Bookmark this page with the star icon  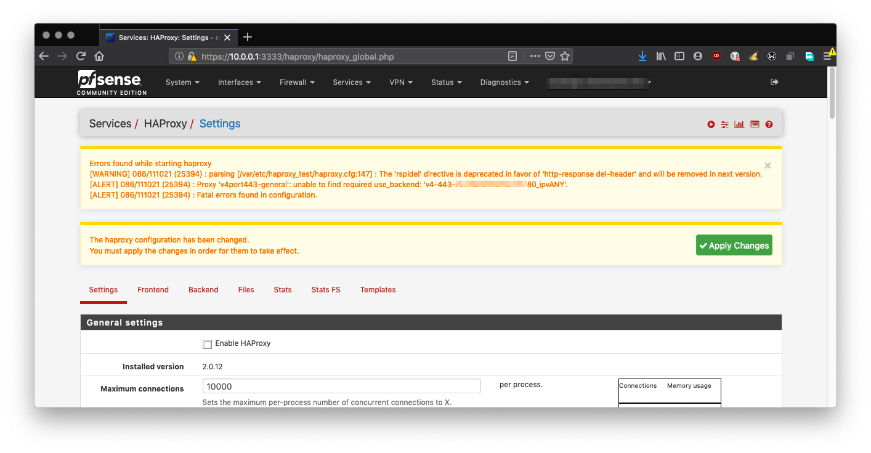pos(565,56)
